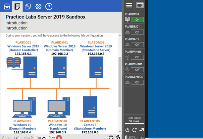Image resolution: width=203 pixels, height=139 pixels.
Task: Power on PLABCENTOS machine
Action: coord(137,82)
